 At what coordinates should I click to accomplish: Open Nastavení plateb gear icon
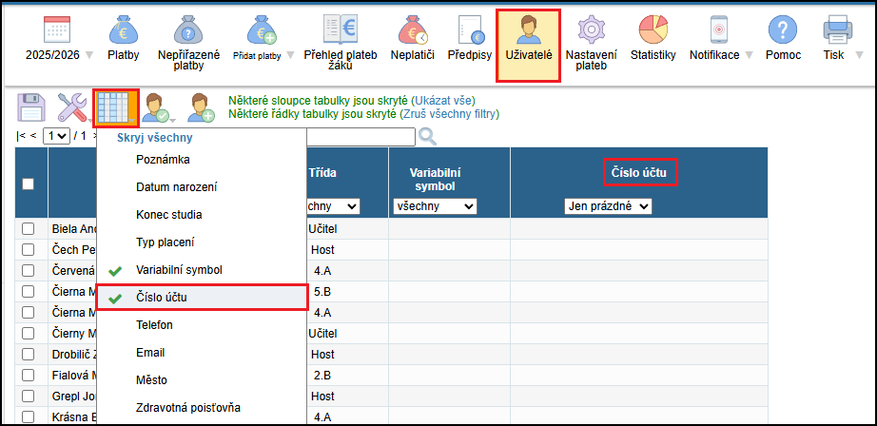point(592,32)
